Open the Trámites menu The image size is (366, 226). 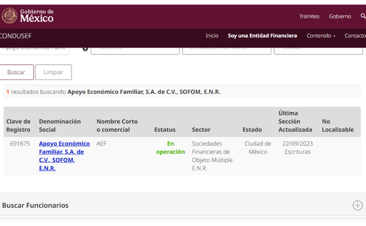pyautogui.click(x=309, y=16)
